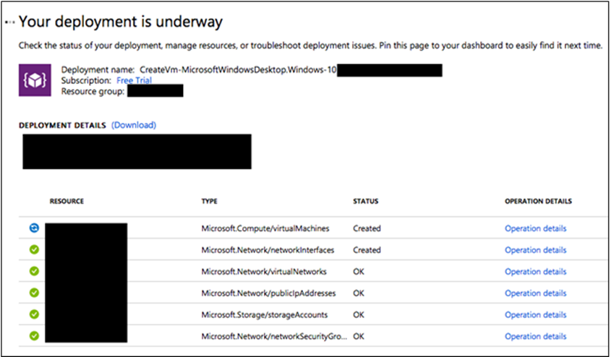This screenshot has height=357, width=611.
Task: Select Microsoft.Network/publicIpAddresses type cell
Action: [x=268, y=293]
